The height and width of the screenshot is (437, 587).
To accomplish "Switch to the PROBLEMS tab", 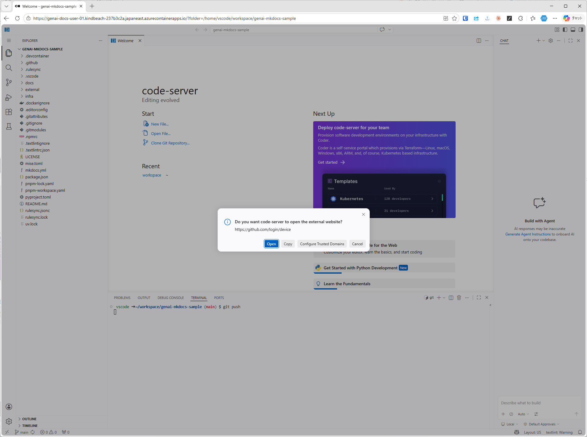I will click(122, 297).
